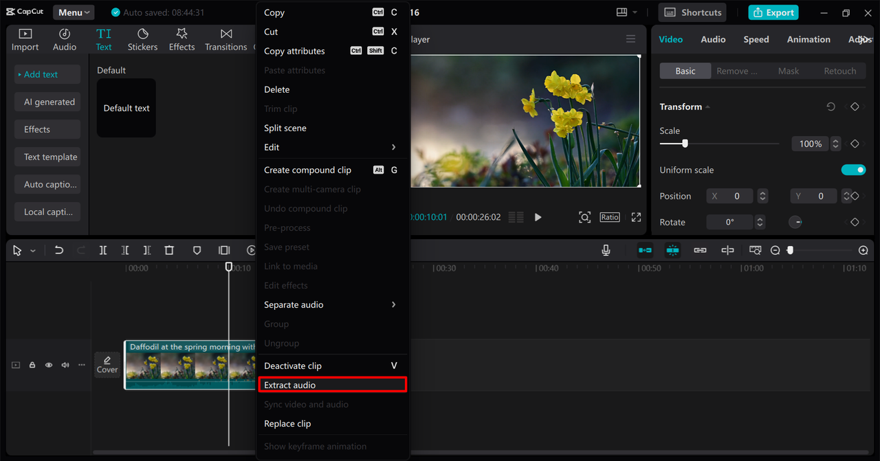Open the track more options ellipsis
Viewport: 880px width, 461px height.
click(x=82, y=365)
